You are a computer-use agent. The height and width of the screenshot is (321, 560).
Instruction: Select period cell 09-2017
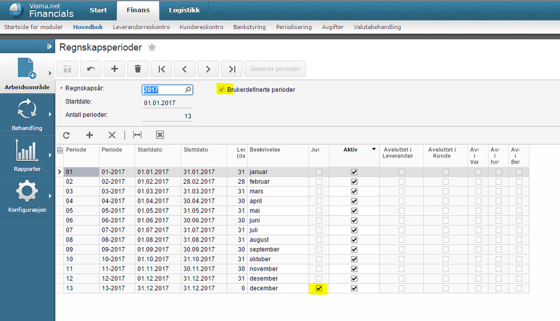pyautogui.click(x=117, y=249)
